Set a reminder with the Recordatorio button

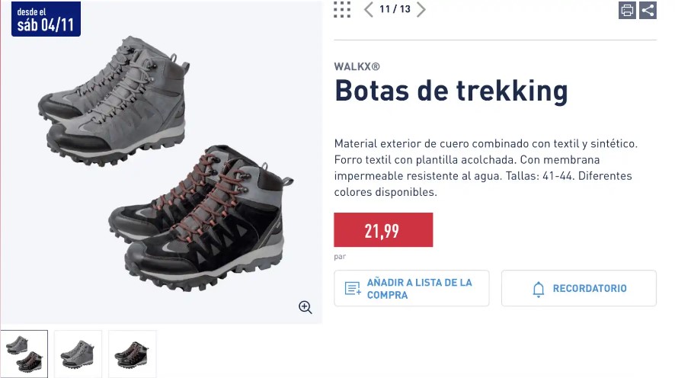pyautogui.click(x=578, y=288)
